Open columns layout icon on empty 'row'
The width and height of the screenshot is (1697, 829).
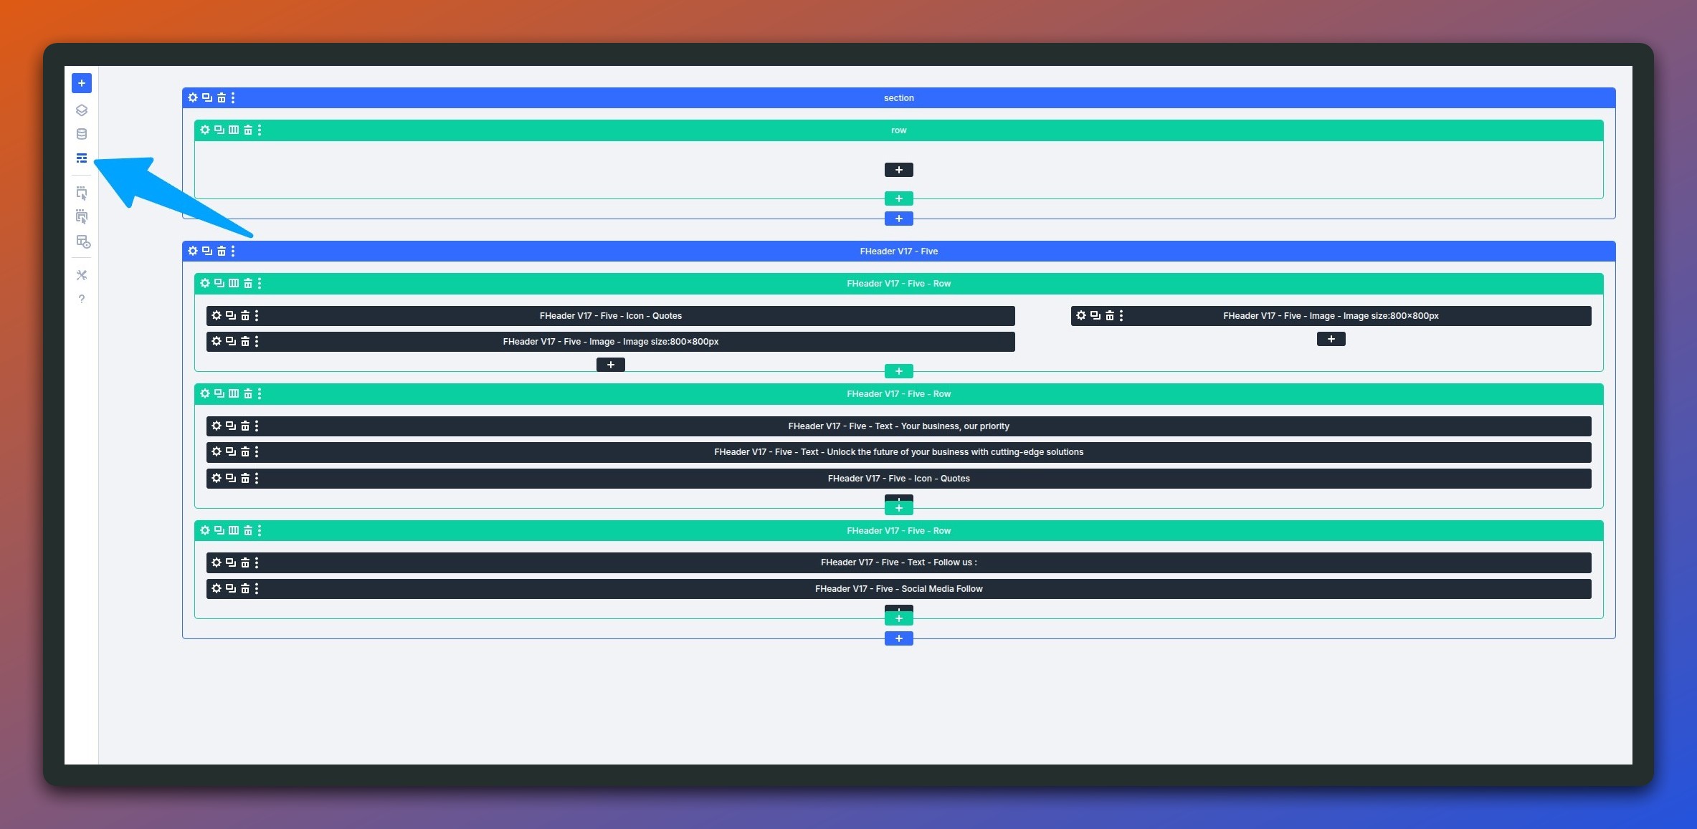tap(234, 130)
